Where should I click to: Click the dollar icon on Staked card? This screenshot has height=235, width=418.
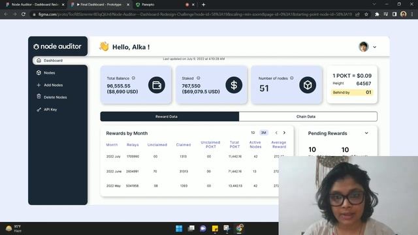click(x=234, y=85)
